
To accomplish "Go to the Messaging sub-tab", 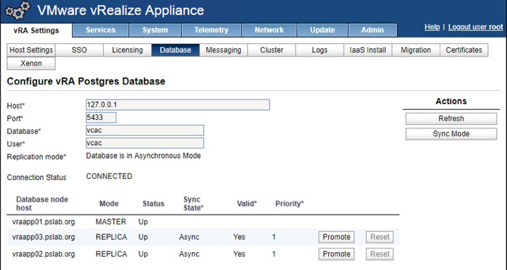I will coord(224,50).
